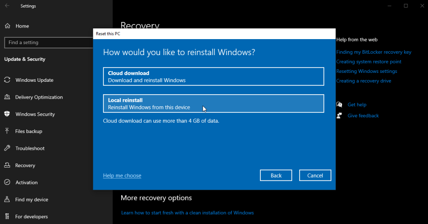Screen dimensions: 428x224
Task: Click the Reset this PC title text
Action: (108, 34)
